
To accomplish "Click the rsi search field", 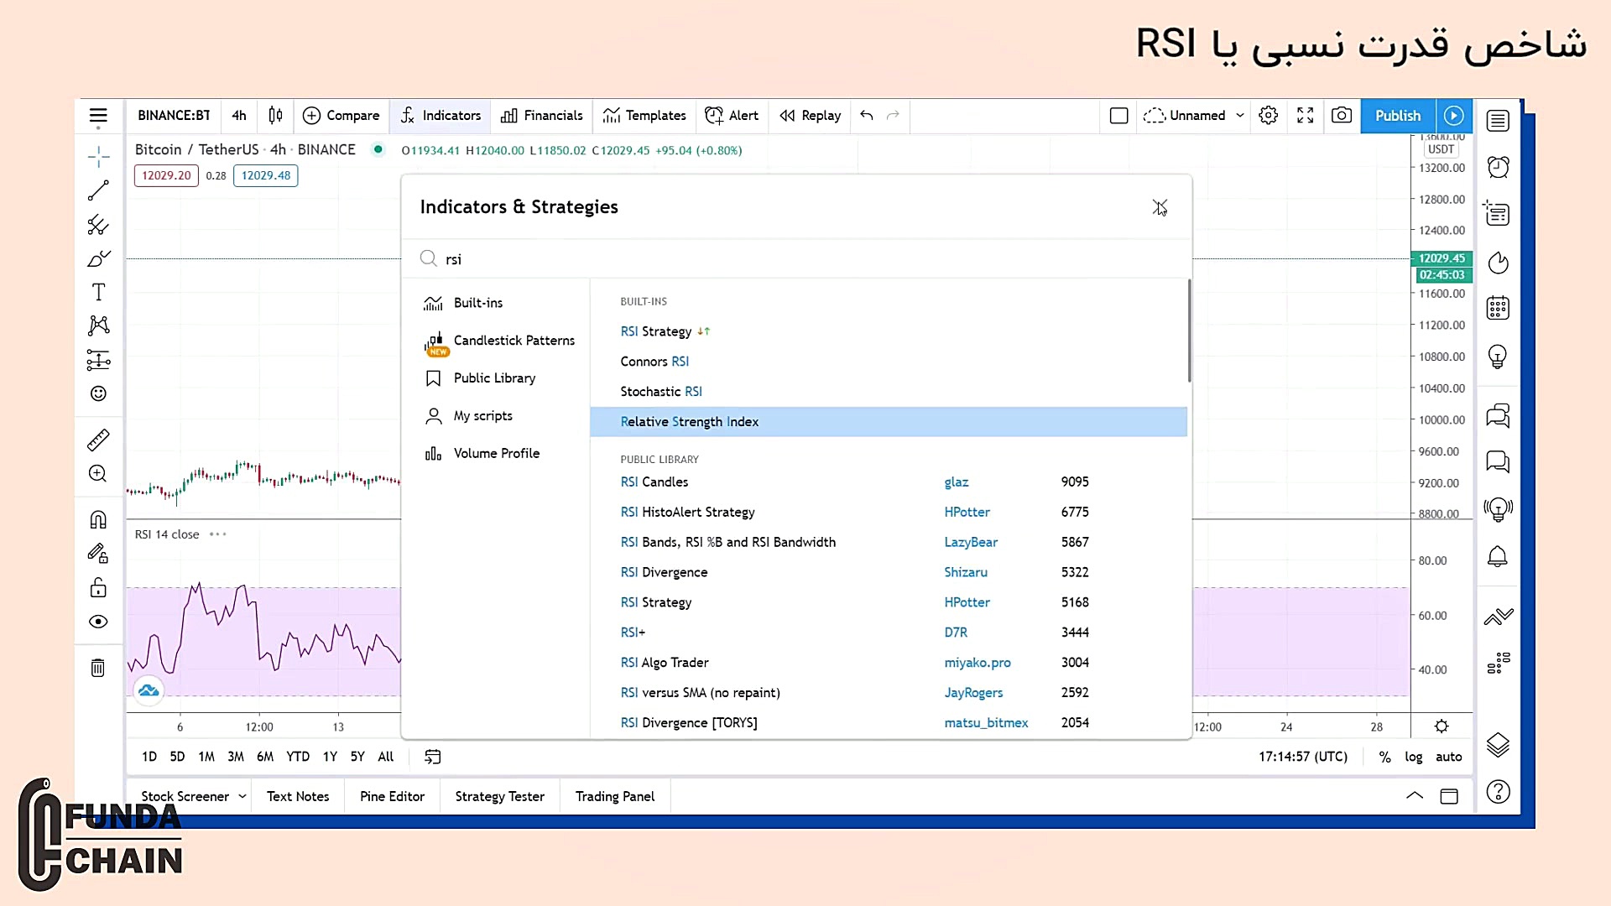I will click(x=797, y=259).
